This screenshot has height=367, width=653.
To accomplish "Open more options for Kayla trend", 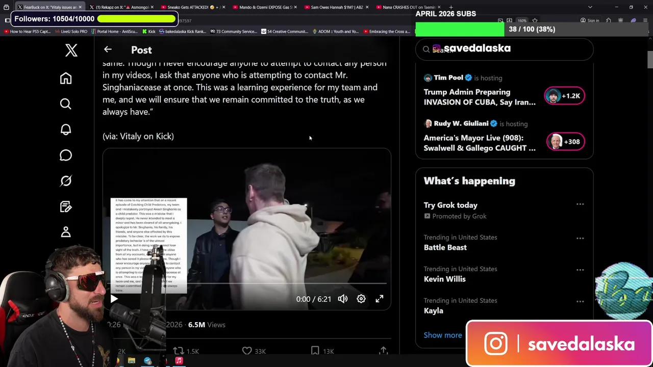I will (580, 301).
